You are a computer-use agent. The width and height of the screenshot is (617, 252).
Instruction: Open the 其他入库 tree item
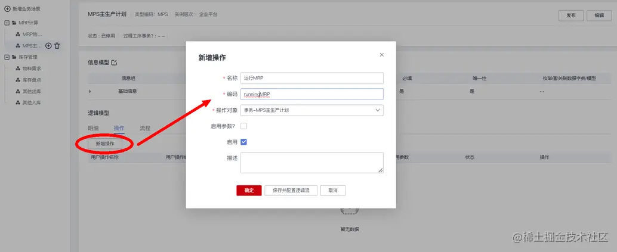point(32,102)
